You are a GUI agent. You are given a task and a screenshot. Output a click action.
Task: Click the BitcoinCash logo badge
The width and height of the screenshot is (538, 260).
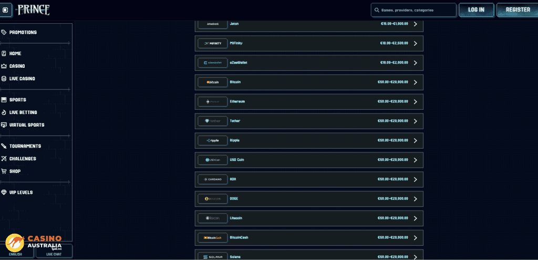213,238
